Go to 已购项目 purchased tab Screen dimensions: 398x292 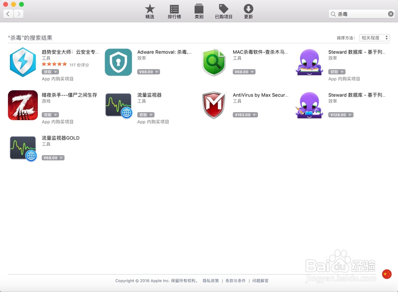point(224,12)
